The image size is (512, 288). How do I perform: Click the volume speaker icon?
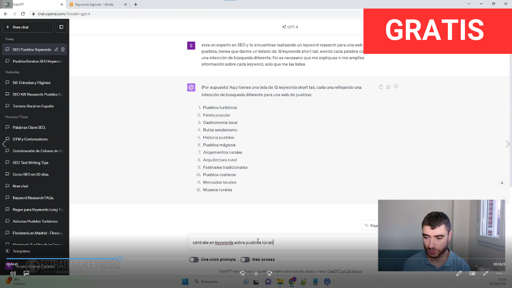13,273
